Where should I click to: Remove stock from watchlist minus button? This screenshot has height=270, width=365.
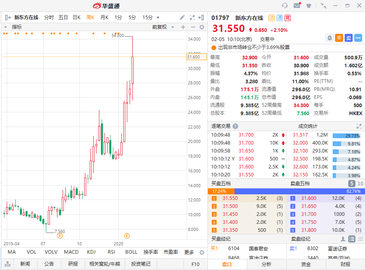[x=358, y=38]
